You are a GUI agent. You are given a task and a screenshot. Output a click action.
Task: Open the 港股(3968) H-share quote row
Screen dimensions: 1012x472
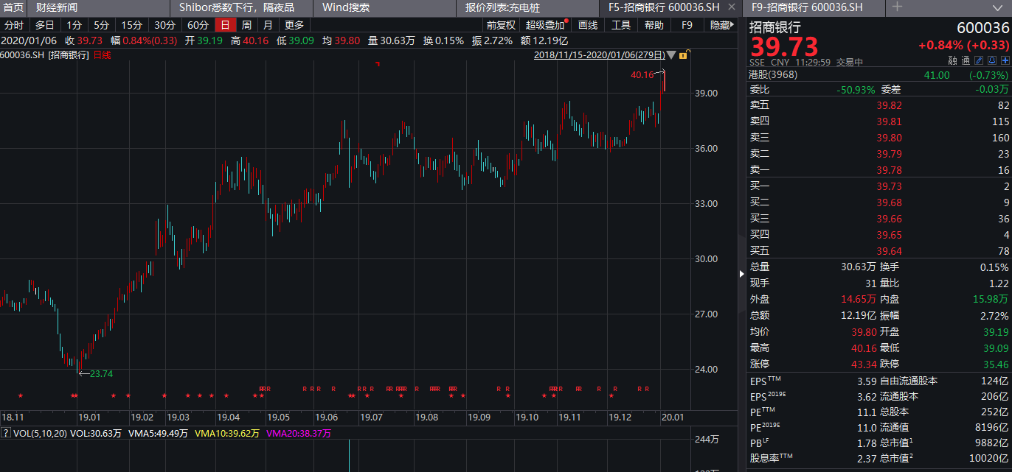pos(878,74)
